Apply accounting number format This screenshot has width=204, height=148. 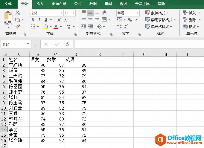click(x=120, y=20)
